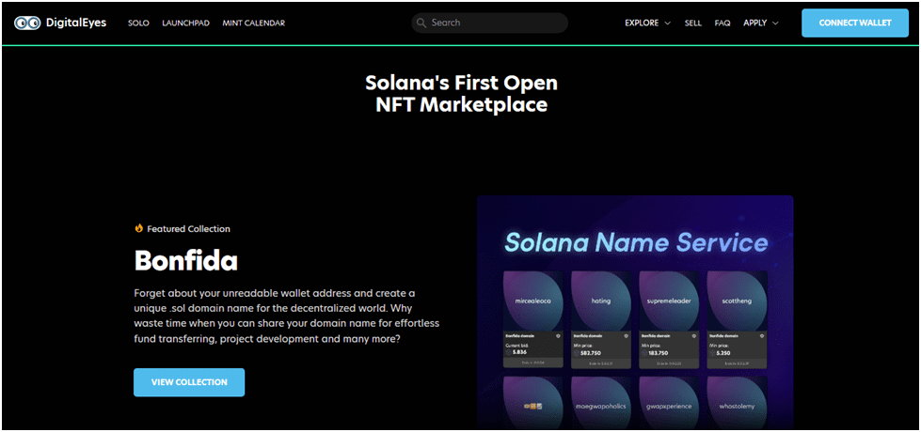This screenshot has height=432, width=921.
Task: Open the SOLO menu item
Action: [138, 23]
